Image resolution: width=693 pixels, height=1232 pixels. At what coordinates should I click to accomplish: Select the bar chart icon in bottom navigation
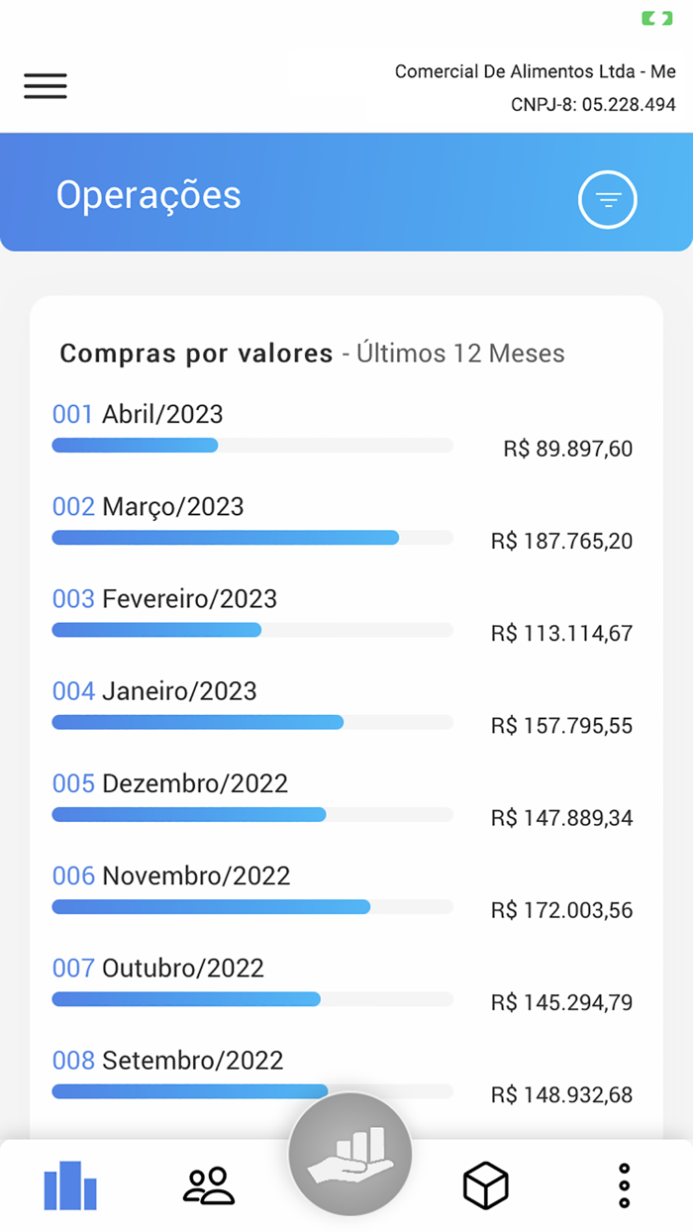[x=68, y=1184]
